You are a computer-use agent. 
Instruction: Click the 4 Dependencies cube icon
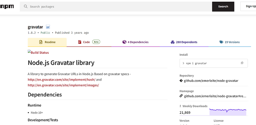point(124,42)
